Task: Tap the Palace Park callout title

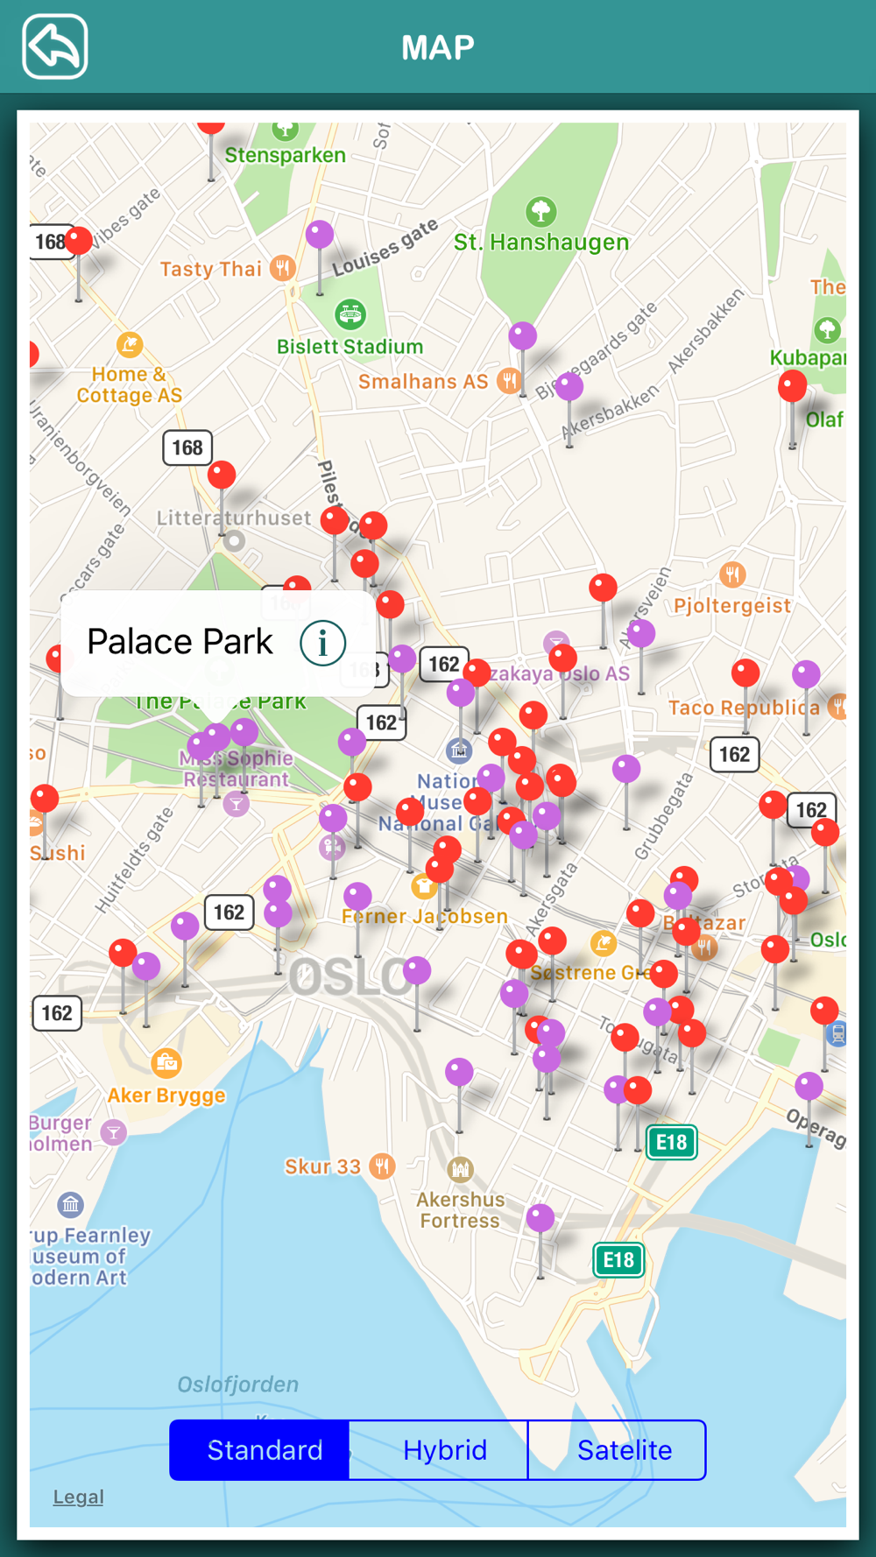Action: [x=180, y=642]
